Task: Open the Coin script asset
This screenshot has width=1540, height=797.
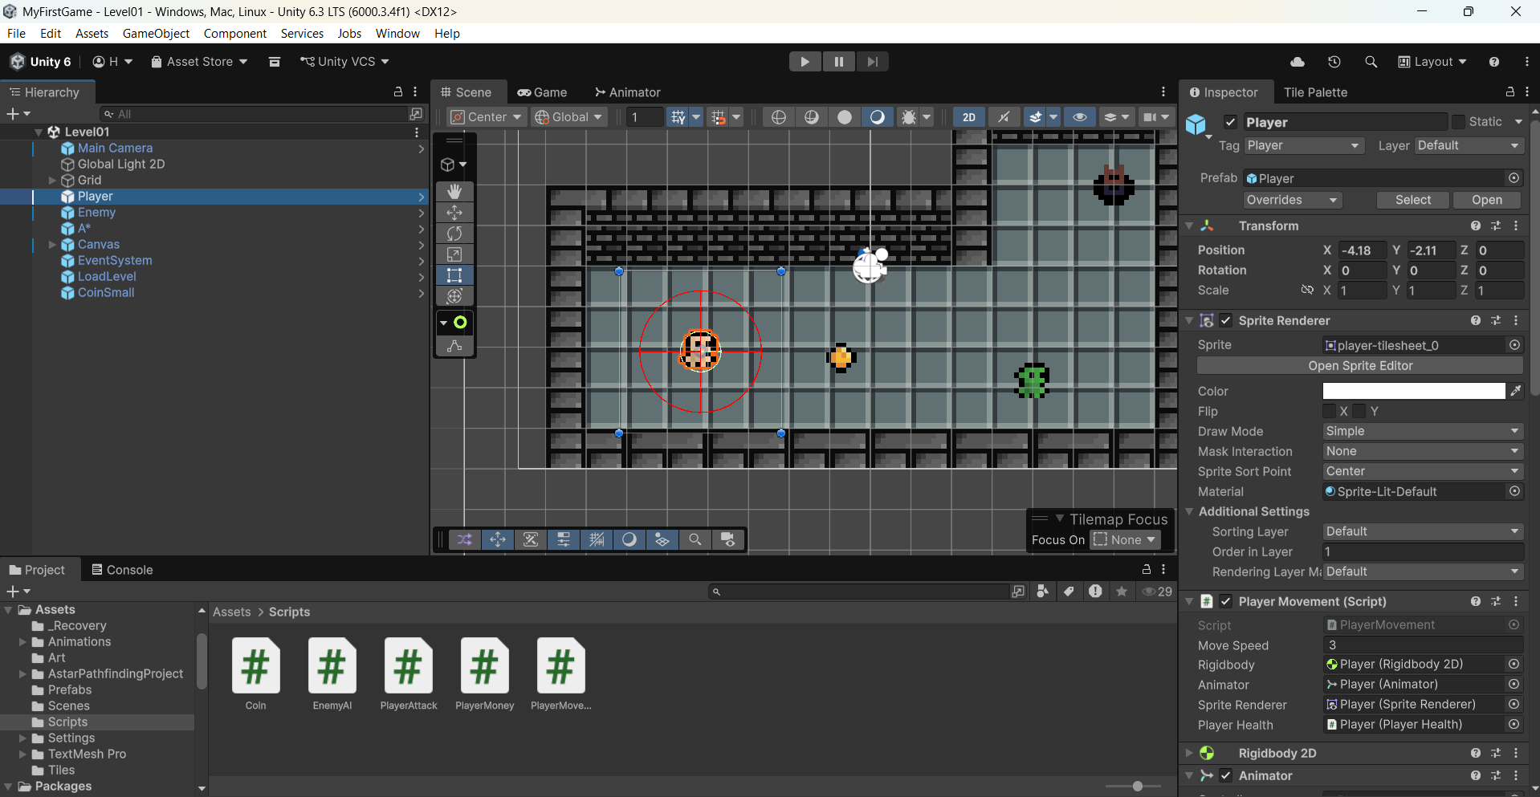Action: pyautogui.click(x=256, y=674)
